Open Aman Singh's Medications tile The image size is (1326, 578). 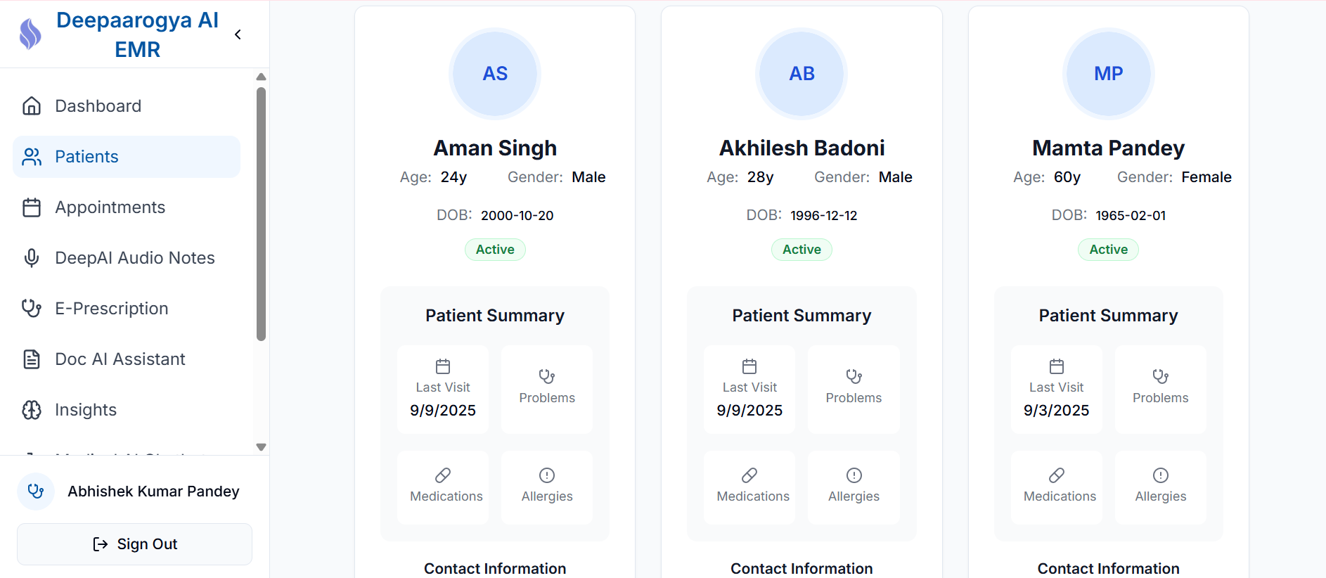(443, 487)
